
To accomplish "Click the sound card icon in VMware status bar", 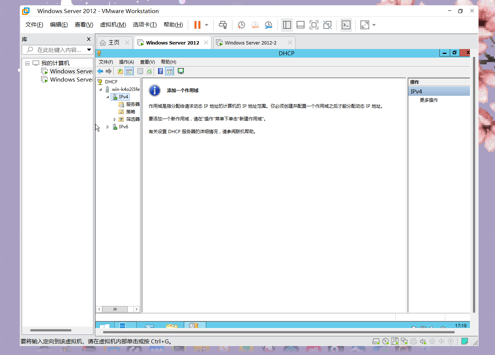I will pos(423,341).
